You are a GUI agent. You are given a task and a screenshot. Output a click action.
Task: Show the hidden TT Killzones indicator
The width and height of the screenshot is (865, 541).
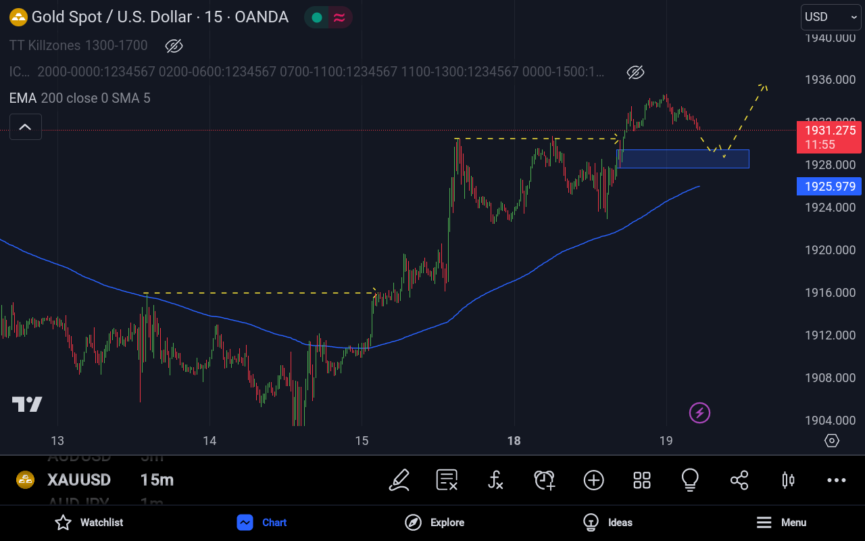click(174, 46)
